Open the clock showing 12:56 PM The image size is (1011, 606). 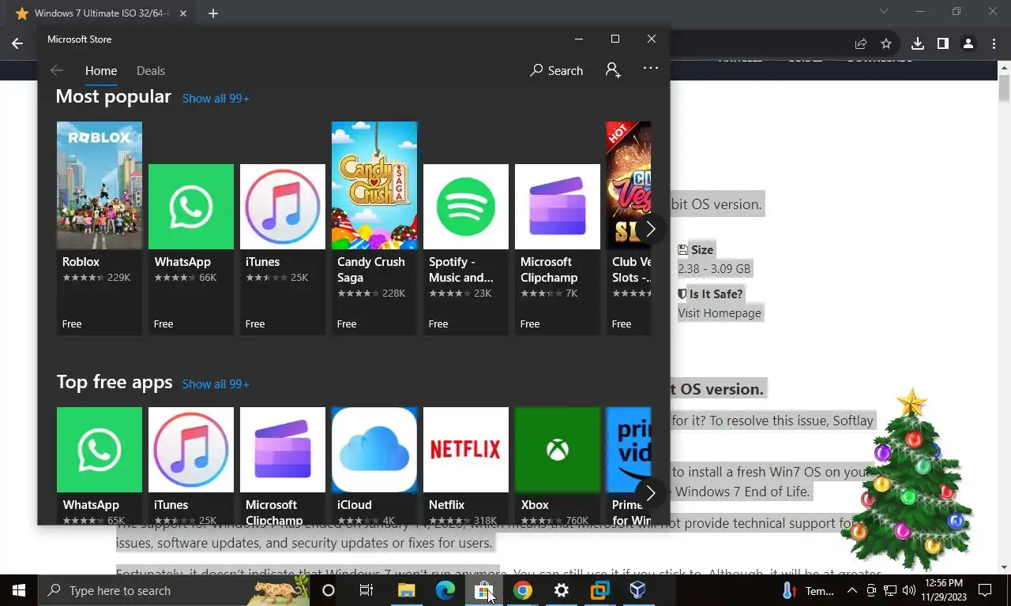945,590
